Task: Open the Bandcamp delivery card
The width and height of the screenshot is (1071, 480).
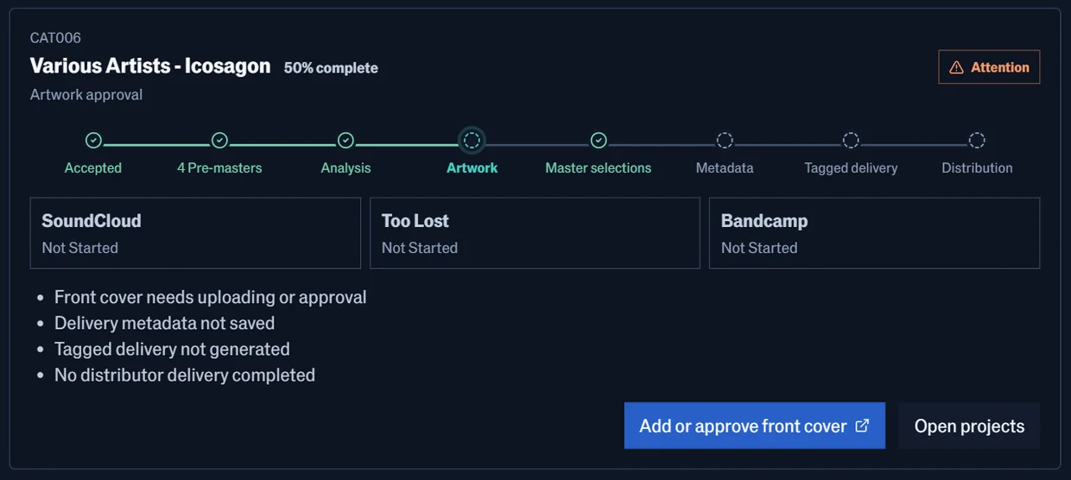Action: (874, 233)
